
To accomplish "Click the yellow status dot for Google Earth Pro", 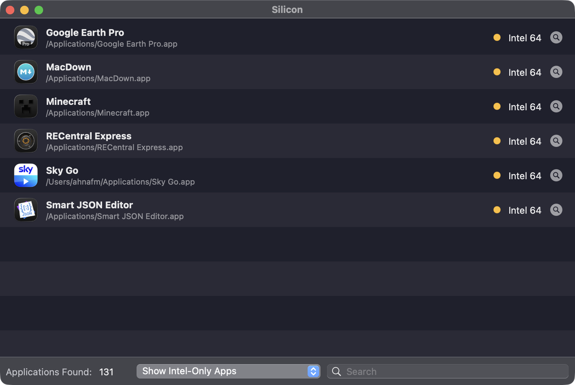I will pyautogui.click(x=497, y=37).
